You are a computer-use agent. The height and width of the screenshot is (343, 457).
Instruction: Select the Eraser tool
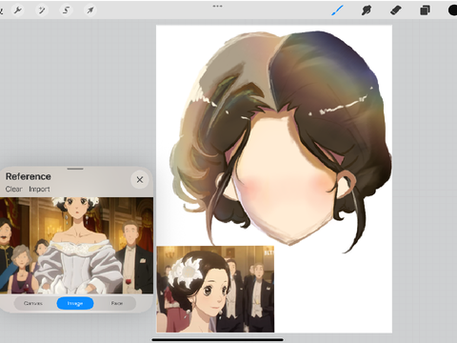pyautogui.click(x=395, y=10)
